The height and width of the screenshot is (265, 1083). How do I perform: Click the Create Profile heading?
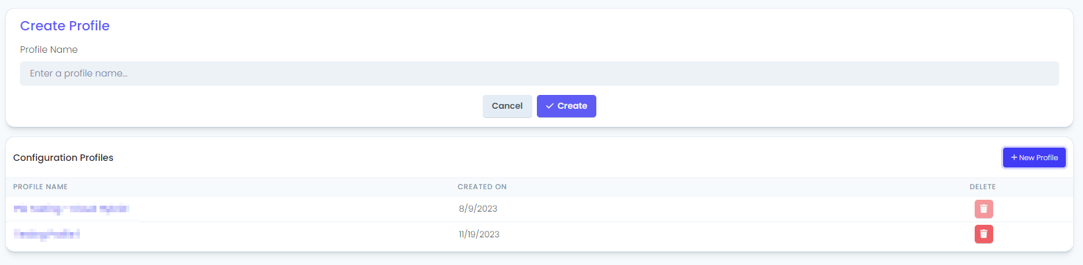65,26
